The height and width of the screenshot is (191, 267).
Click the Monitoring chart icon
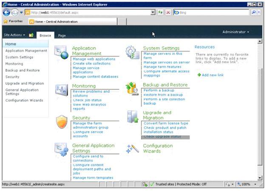[62, 90]
